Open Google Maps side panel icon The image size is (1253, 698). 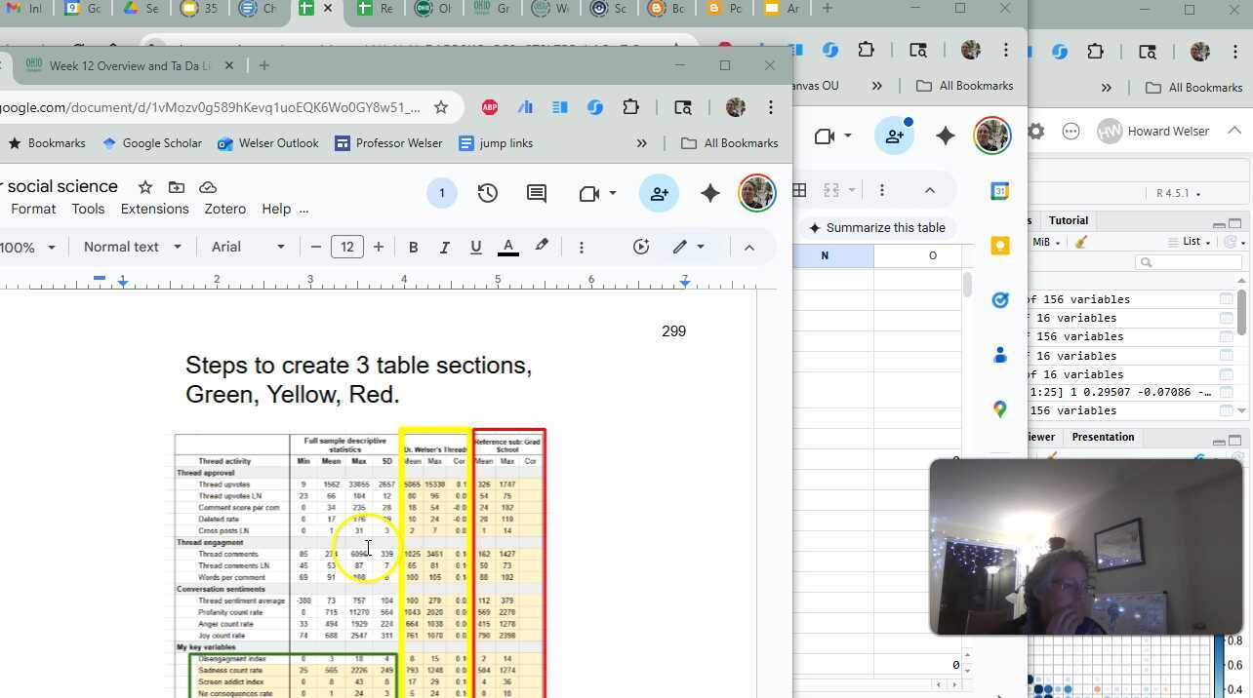999,409
